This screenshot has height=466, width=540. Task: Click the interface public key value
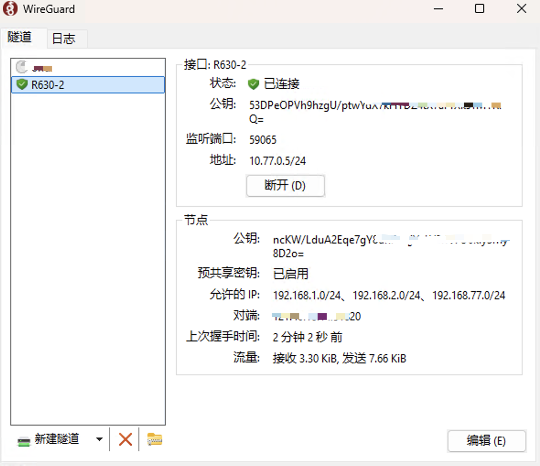tap(375, 112)
